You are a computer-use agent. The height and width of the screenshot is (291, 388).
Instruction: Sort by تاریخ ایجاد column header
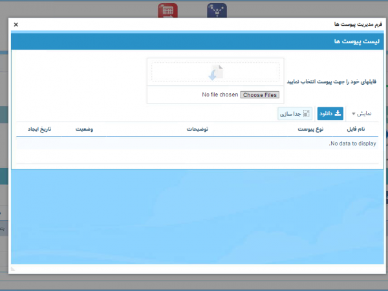(x=39, y=129)
